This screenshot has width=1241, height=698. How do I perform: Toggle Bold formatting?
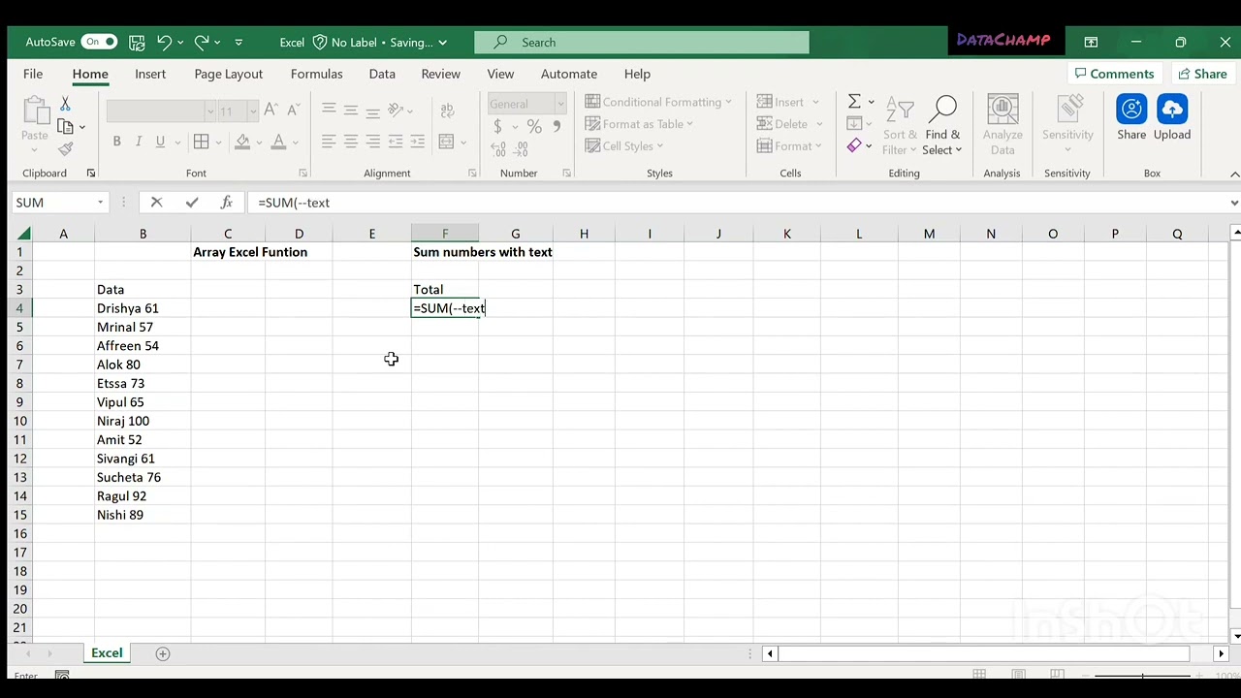click(116, 142)
